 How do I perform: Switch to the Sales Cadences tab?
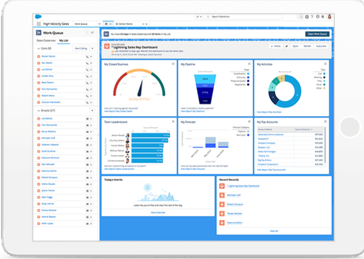pyautogui.click(x=46, y=41)
